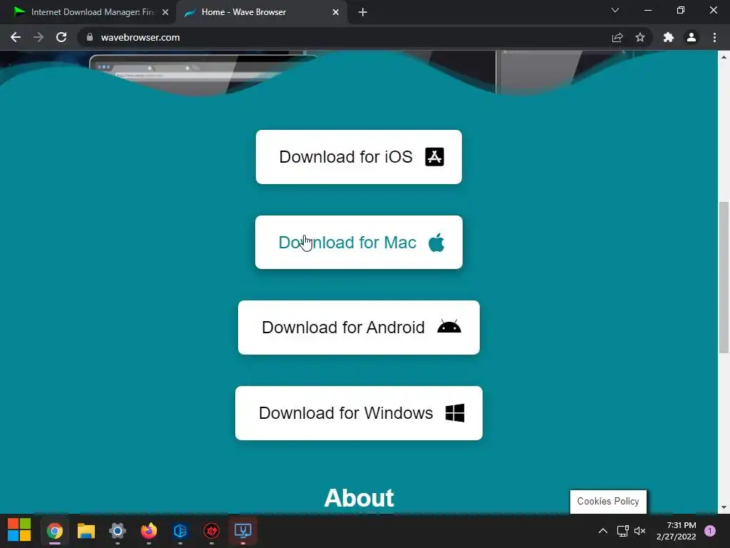Image resolution: width=730 pixels, height=548 pixels.
Task: Click Download for iOS button
Action: tap(359, 157)
